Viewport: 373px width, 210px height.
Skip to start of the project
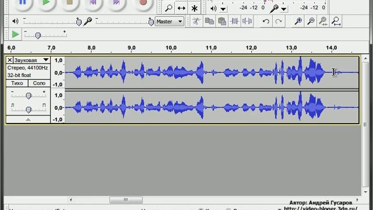(93, 3)
